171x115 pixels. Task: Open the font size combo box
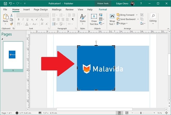[x=45, y=15]
